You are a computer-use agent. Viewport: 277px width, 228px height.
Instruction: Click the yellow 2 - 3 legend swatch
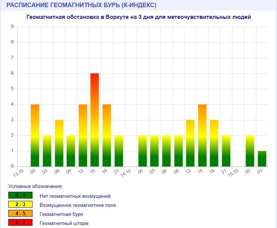click(x=20, y=205)
